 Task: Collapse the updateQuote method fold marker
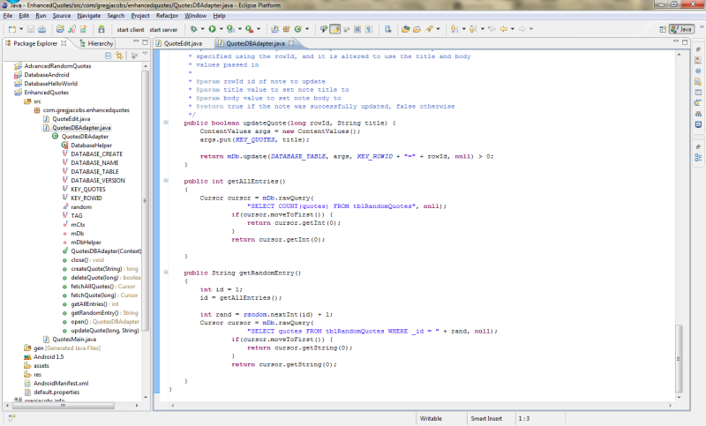(x=165, y=123)
